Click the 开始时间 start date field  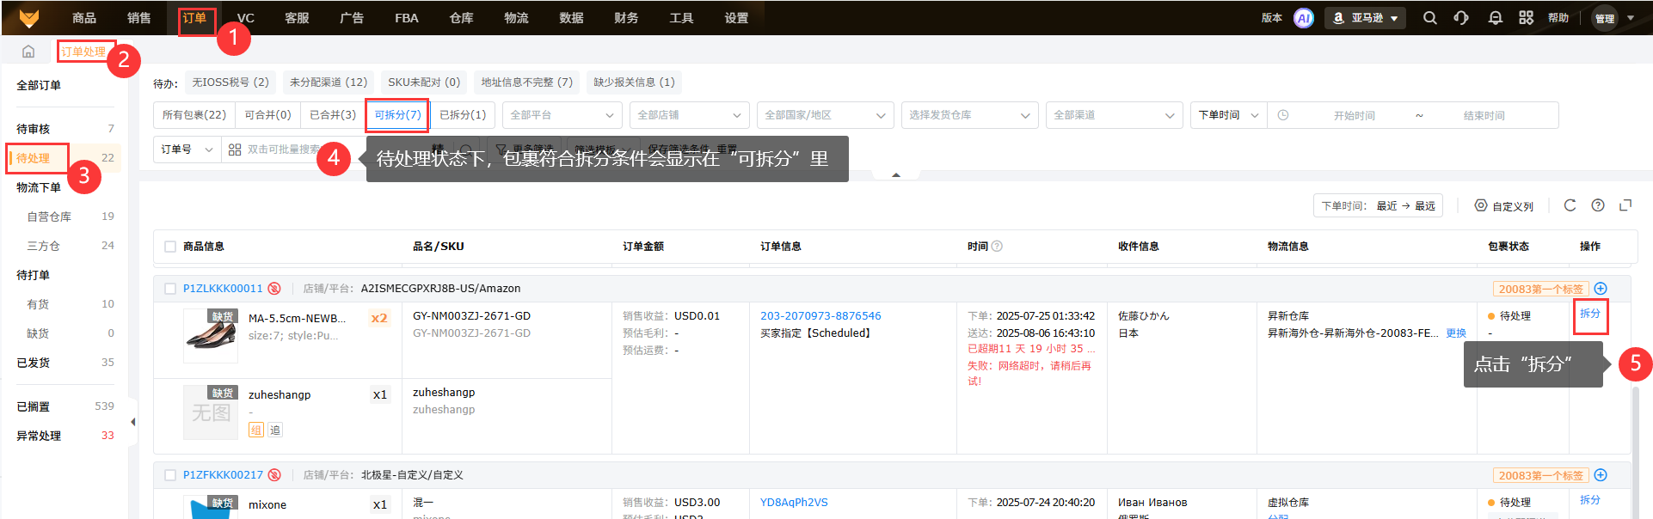1354,115
